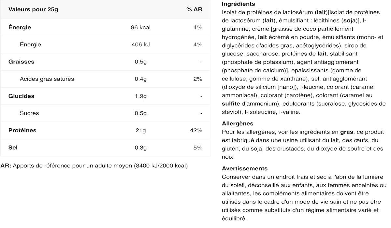Click the "Graisses" row label
391x228 pixels.
point(21,62)
